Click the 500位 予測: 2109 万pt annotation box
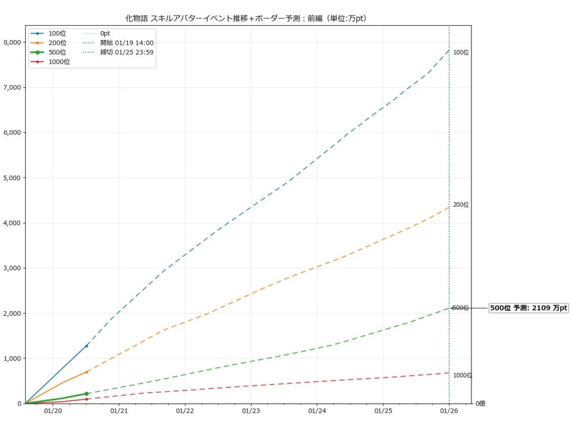Viewport: 572px width, 431px height. coord(528,308)
